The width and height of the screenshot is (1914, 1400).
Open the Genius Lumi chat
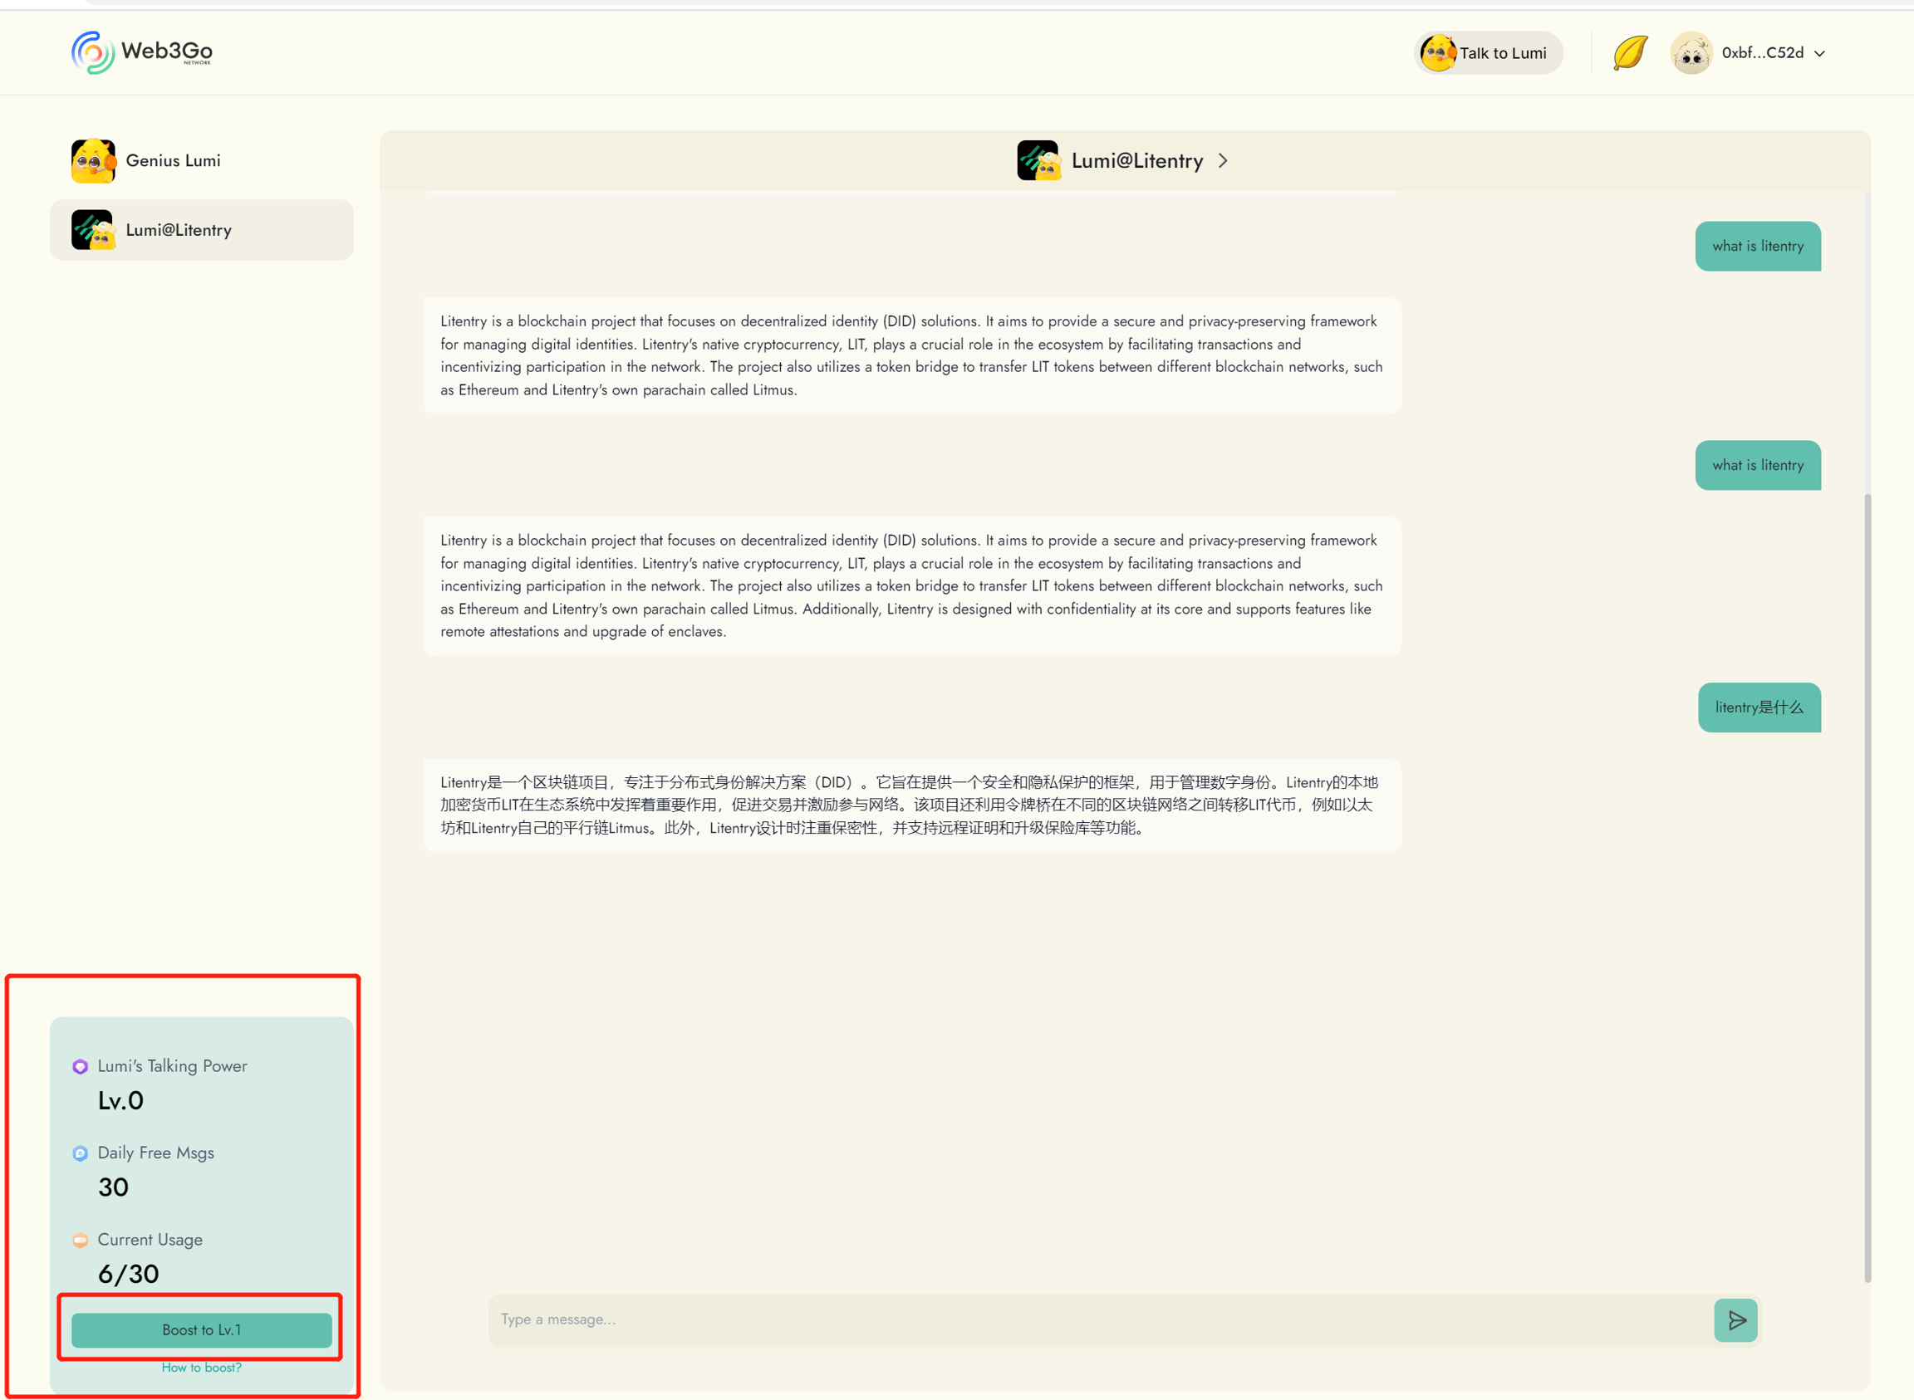(173, 161)
